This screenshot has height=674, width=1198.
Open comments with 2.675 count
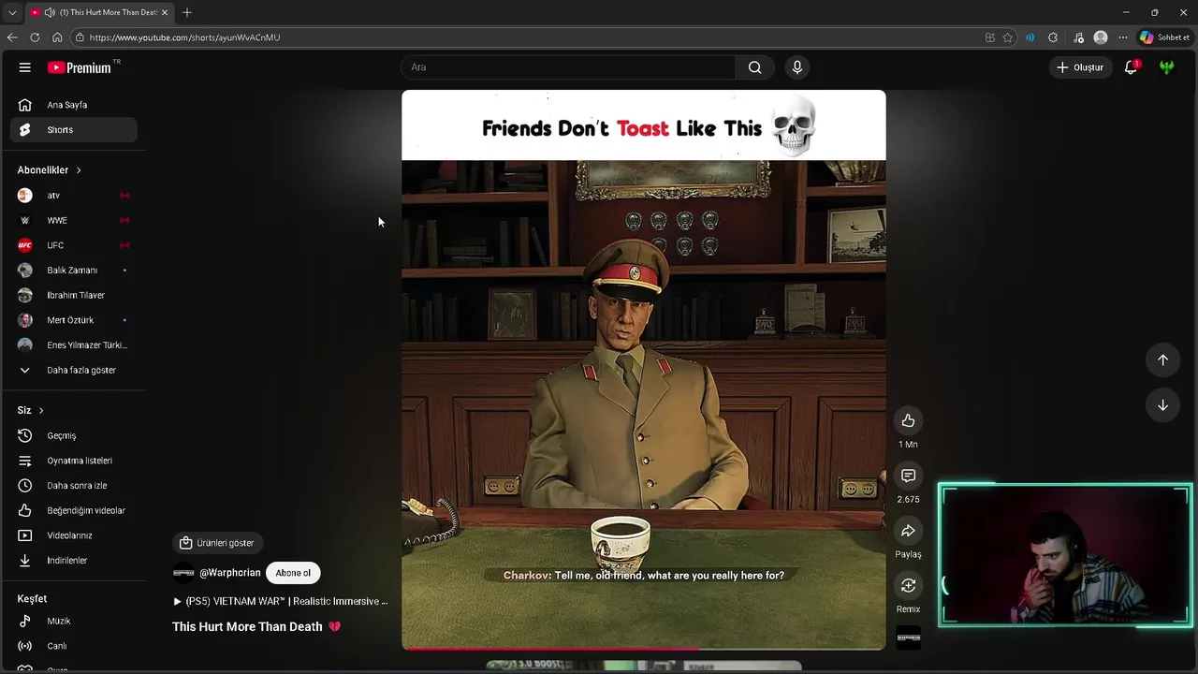tap(908, 476)
